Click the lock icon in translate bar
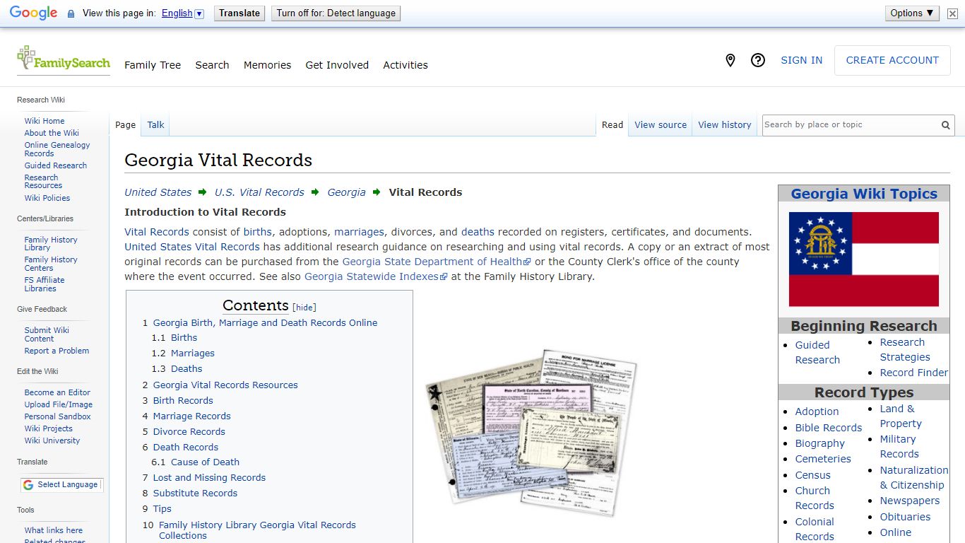 (71, 13)
